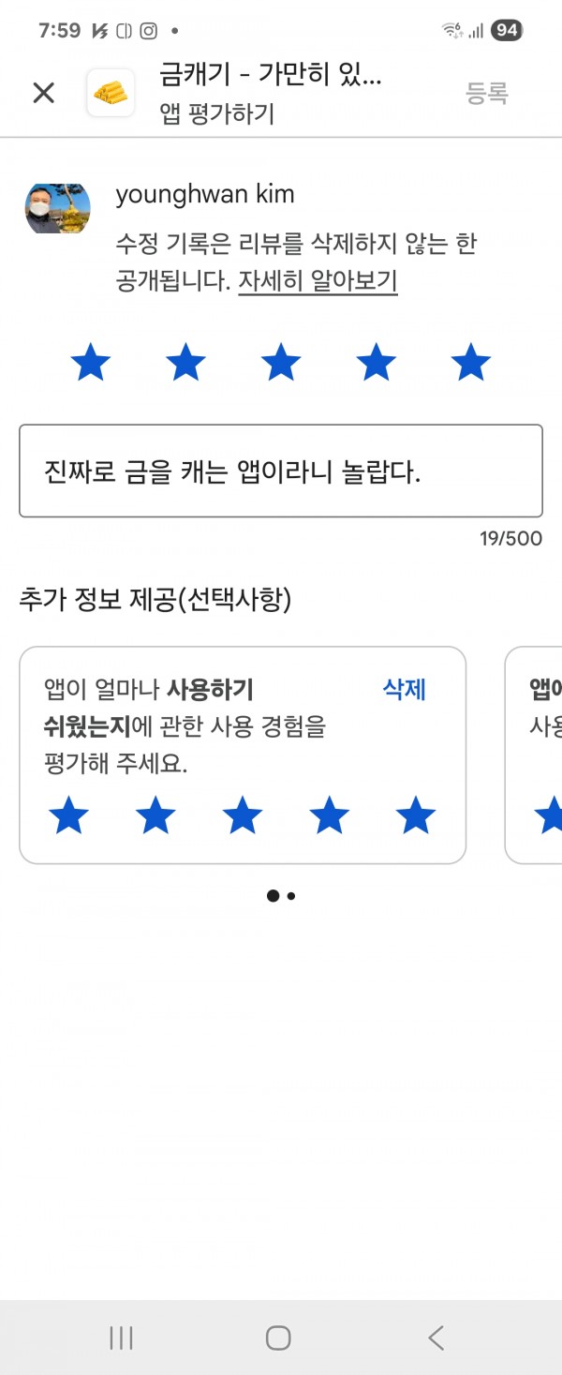The height and width of the screenshot is (1375, 562).
Task: Open Android recent apps button
Action: pyautogui.click(x=122, y=1338)
